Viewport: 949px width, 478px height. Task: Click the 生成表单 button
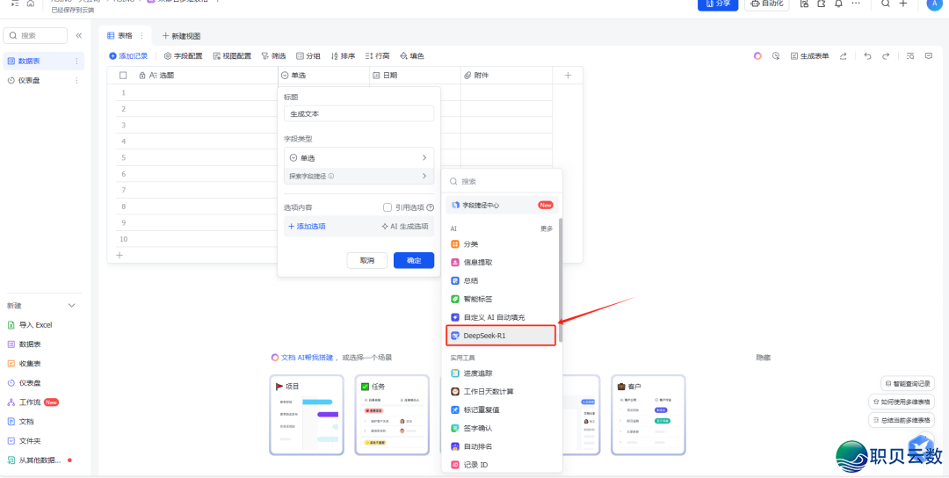point(810,55)
